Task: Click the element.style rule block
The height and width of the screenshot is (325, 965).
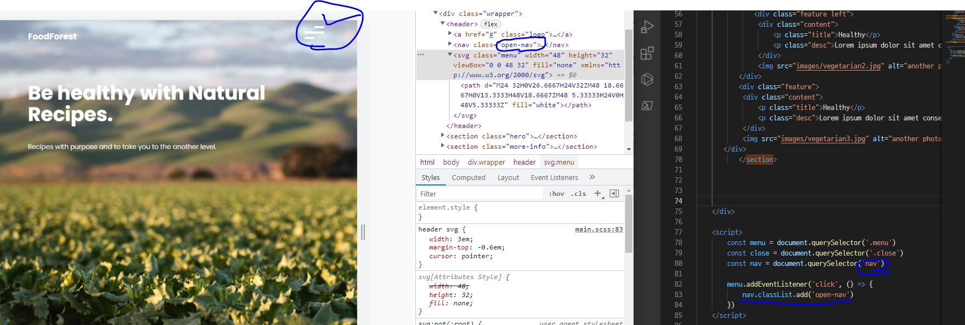Action: [520, 212]
